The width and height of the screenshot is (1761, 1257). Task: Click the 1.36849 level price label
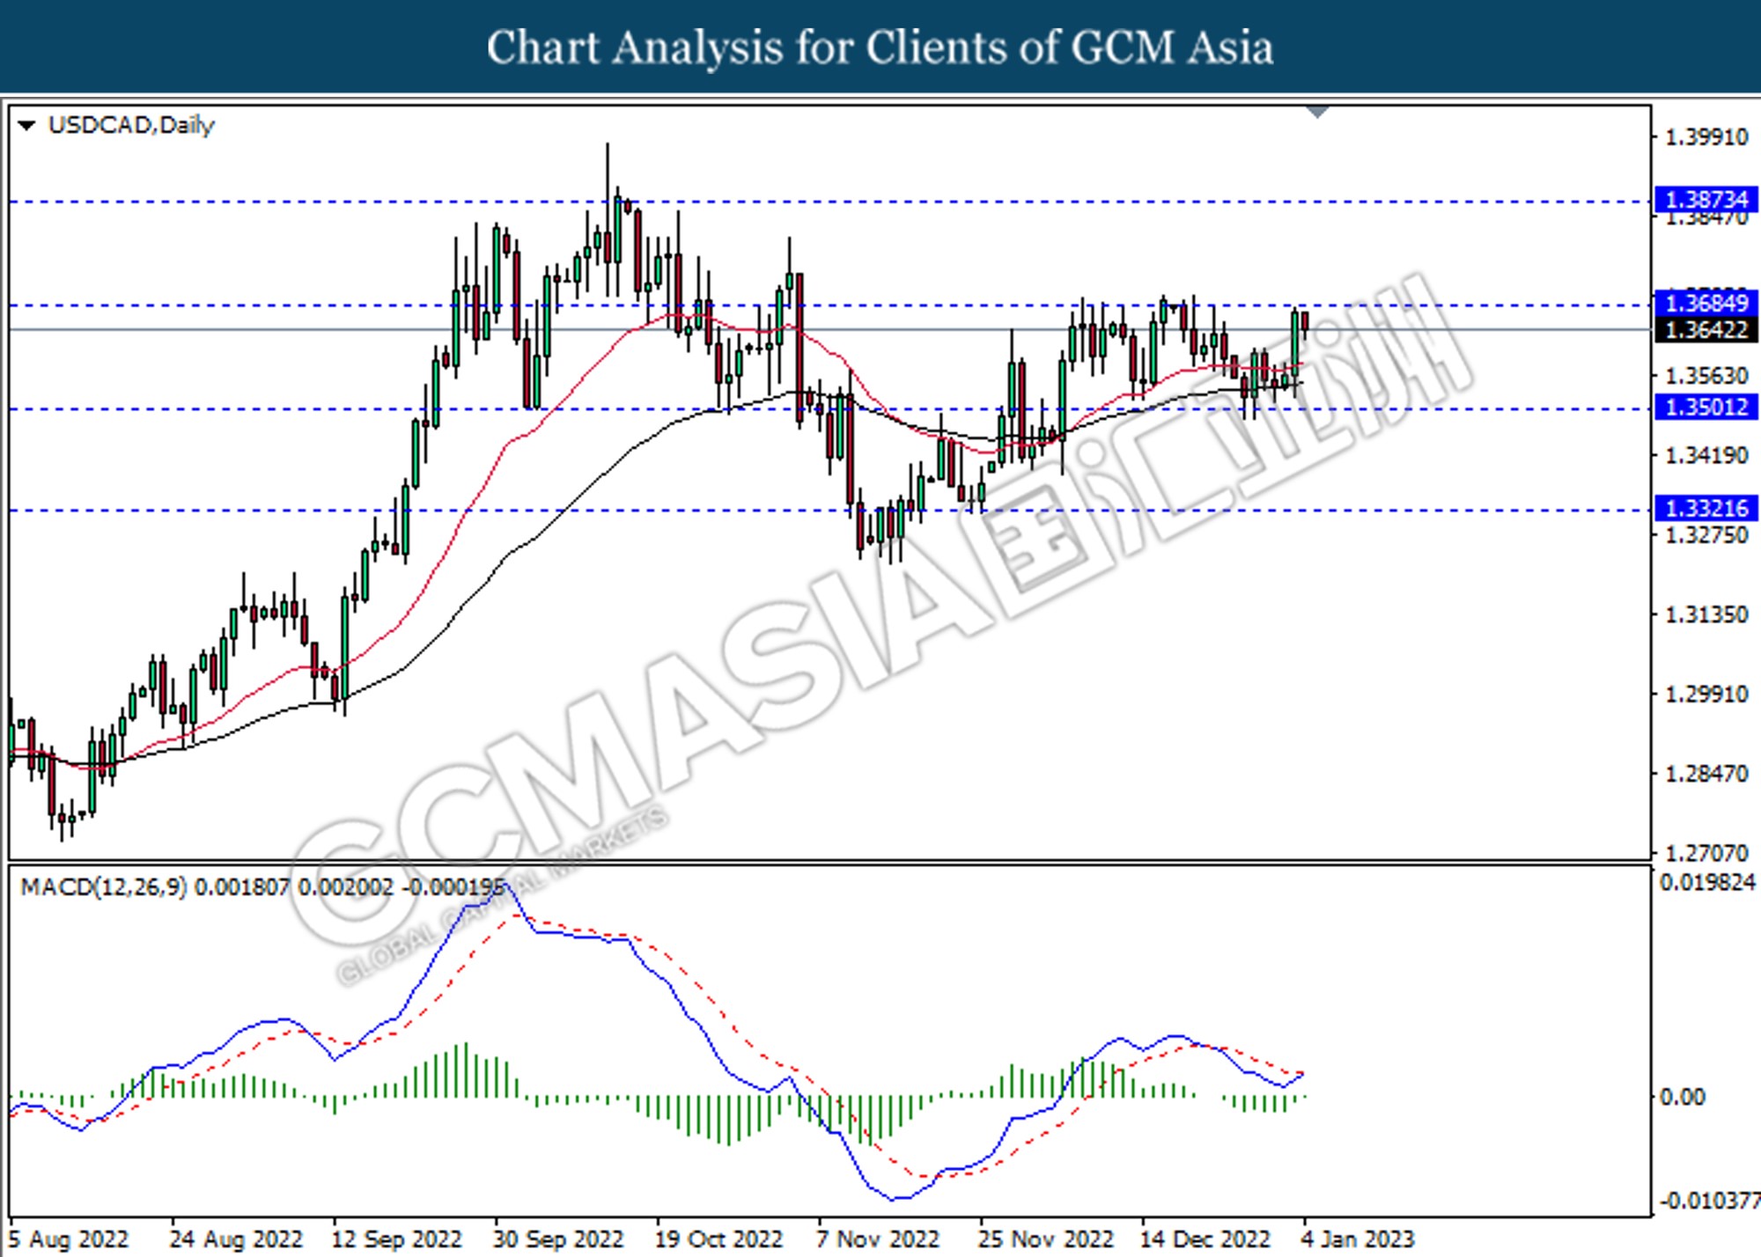[1706, 303]
